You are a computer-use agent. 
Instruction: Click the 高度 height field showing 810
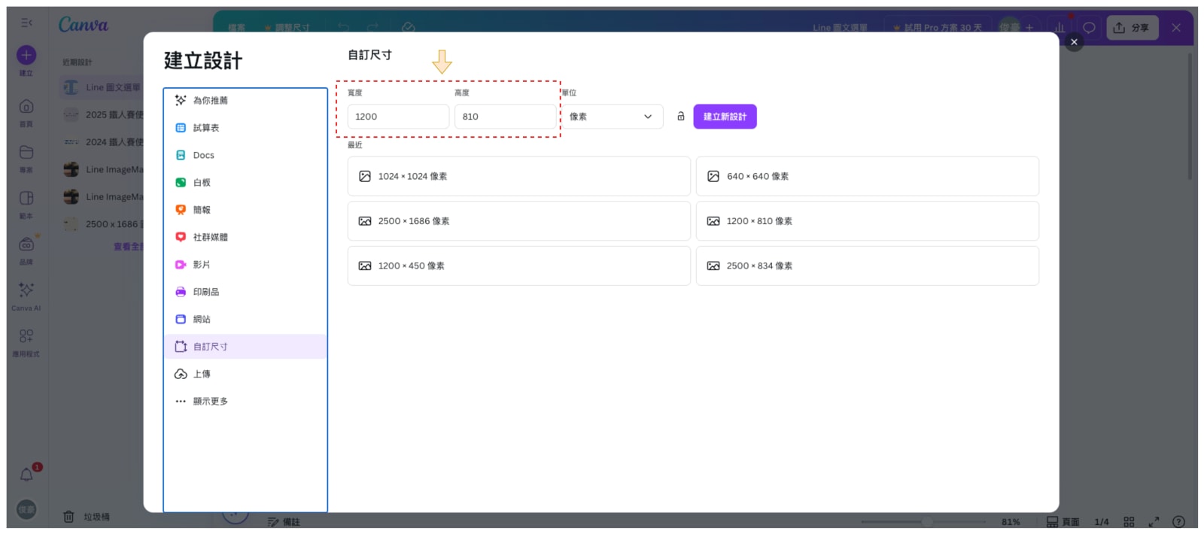pos(505,117)
